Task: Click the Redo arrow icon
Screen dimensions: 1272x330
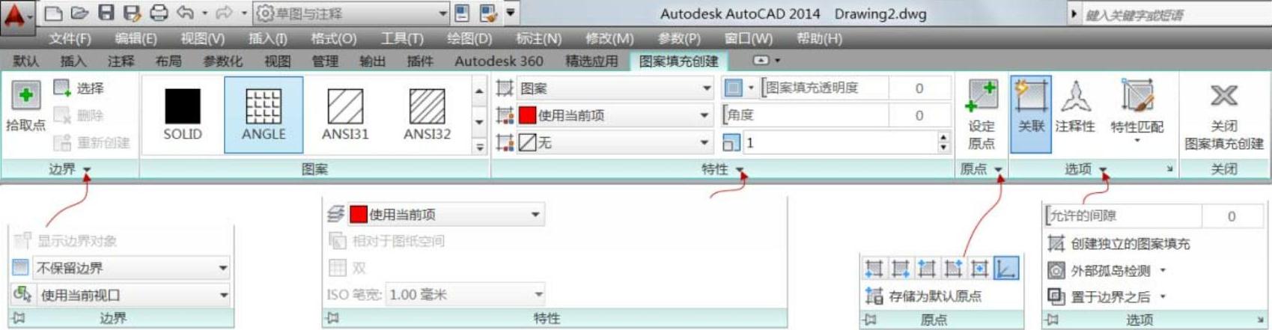Action: pos(224,13)
